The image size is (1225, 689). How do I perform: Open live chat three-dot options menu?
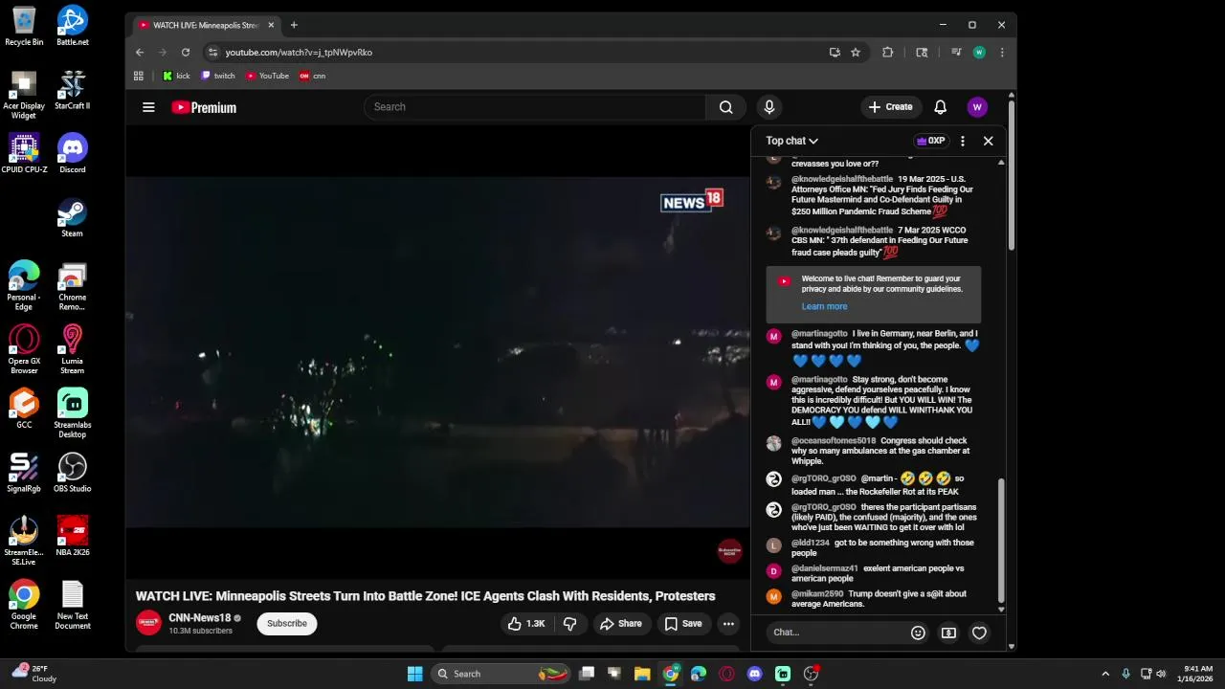963,141
